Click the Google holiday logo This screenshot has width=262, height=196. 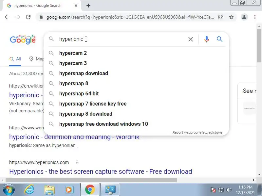click(23, 40)
